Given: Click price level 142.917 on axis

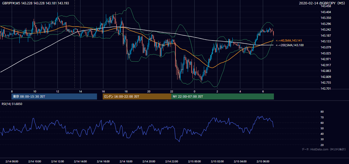Looking at the screenshot, I should [x=326, y=65].
